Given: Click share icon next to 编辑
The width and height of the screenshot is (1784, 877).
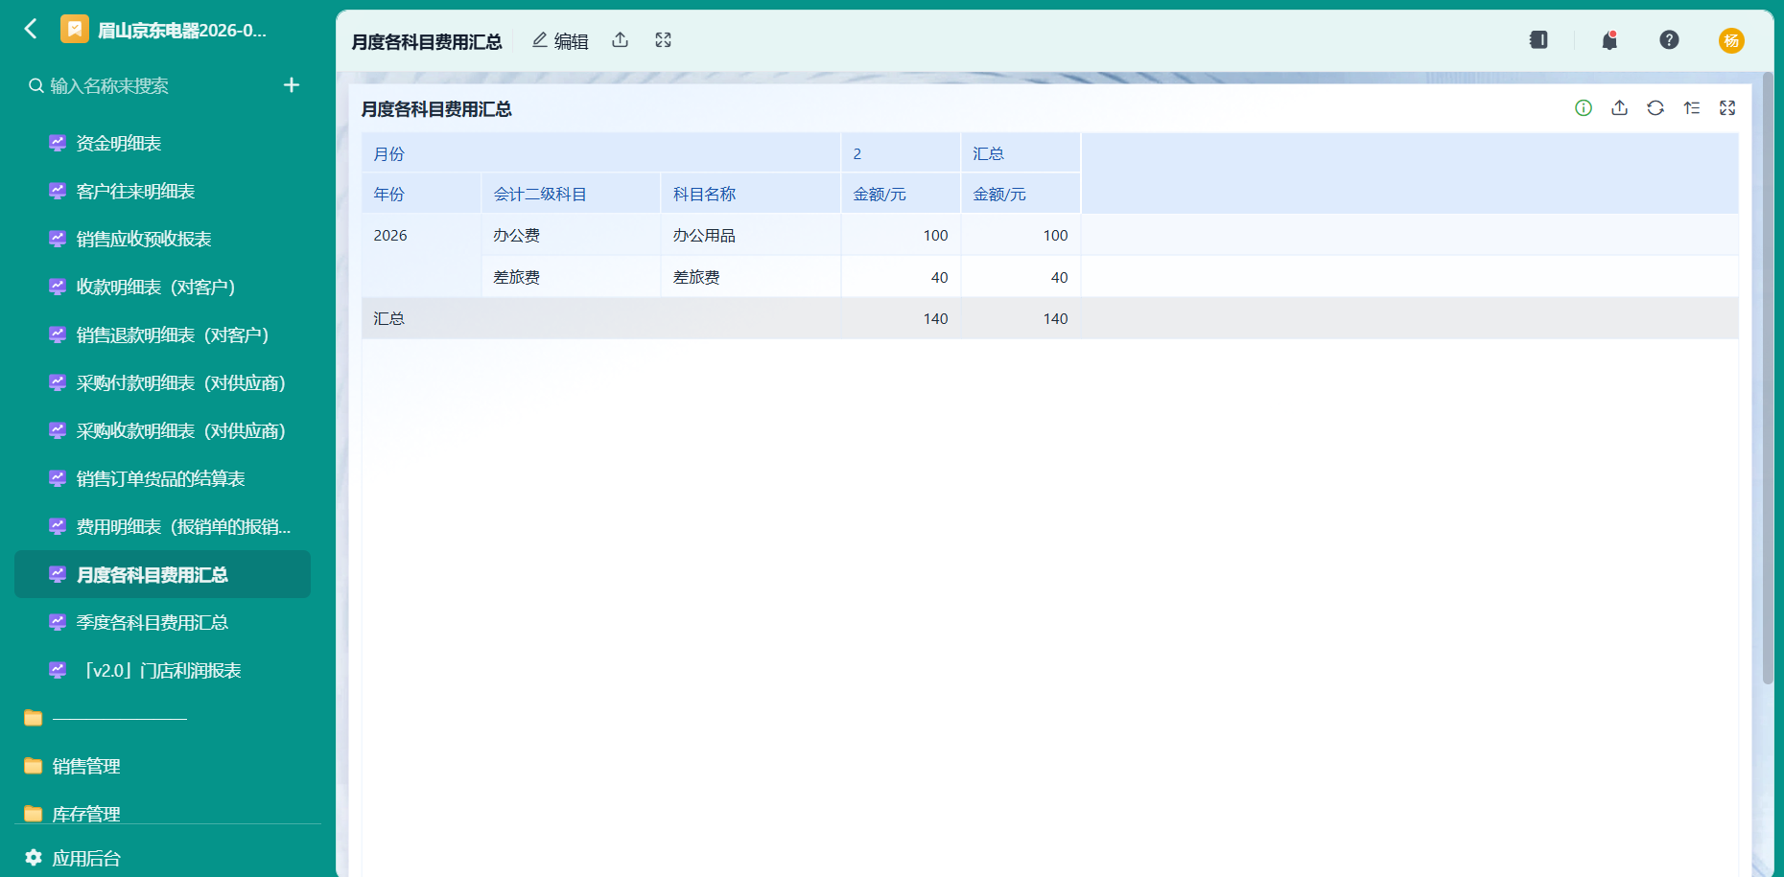Looking at the screenshot, I should click(x=621, y=40).
